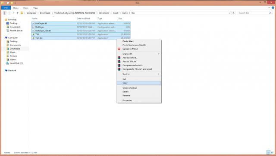Screen dimensions: 276x156
Task: Open the Help question mark icon
Action: coord(273,8)
